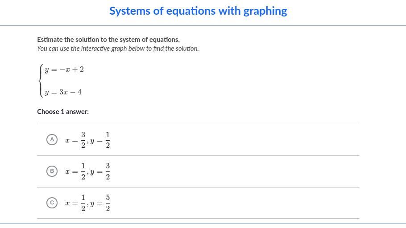The width and height of the screenshot is (406, 228).
Task: Click the equation y = 3x - 4
Action: [63, 92]
